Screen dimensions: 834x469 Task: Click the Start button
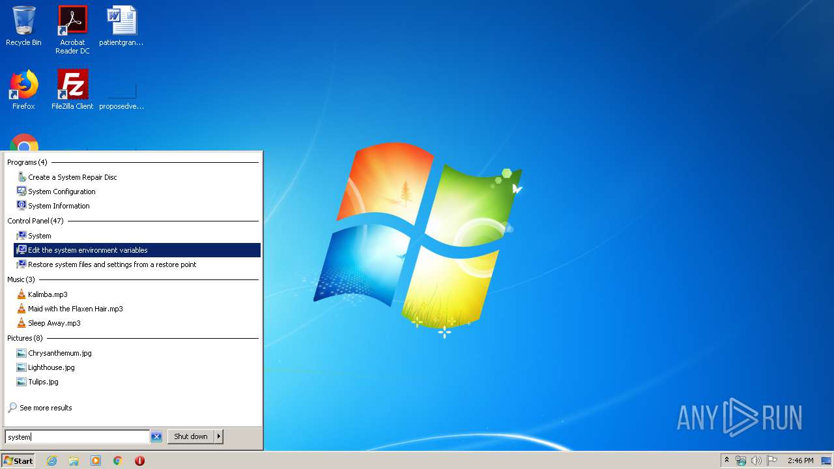point(18,461)
